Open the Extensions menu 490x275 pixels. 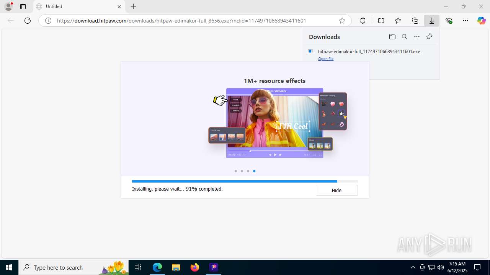pos(363,21)
